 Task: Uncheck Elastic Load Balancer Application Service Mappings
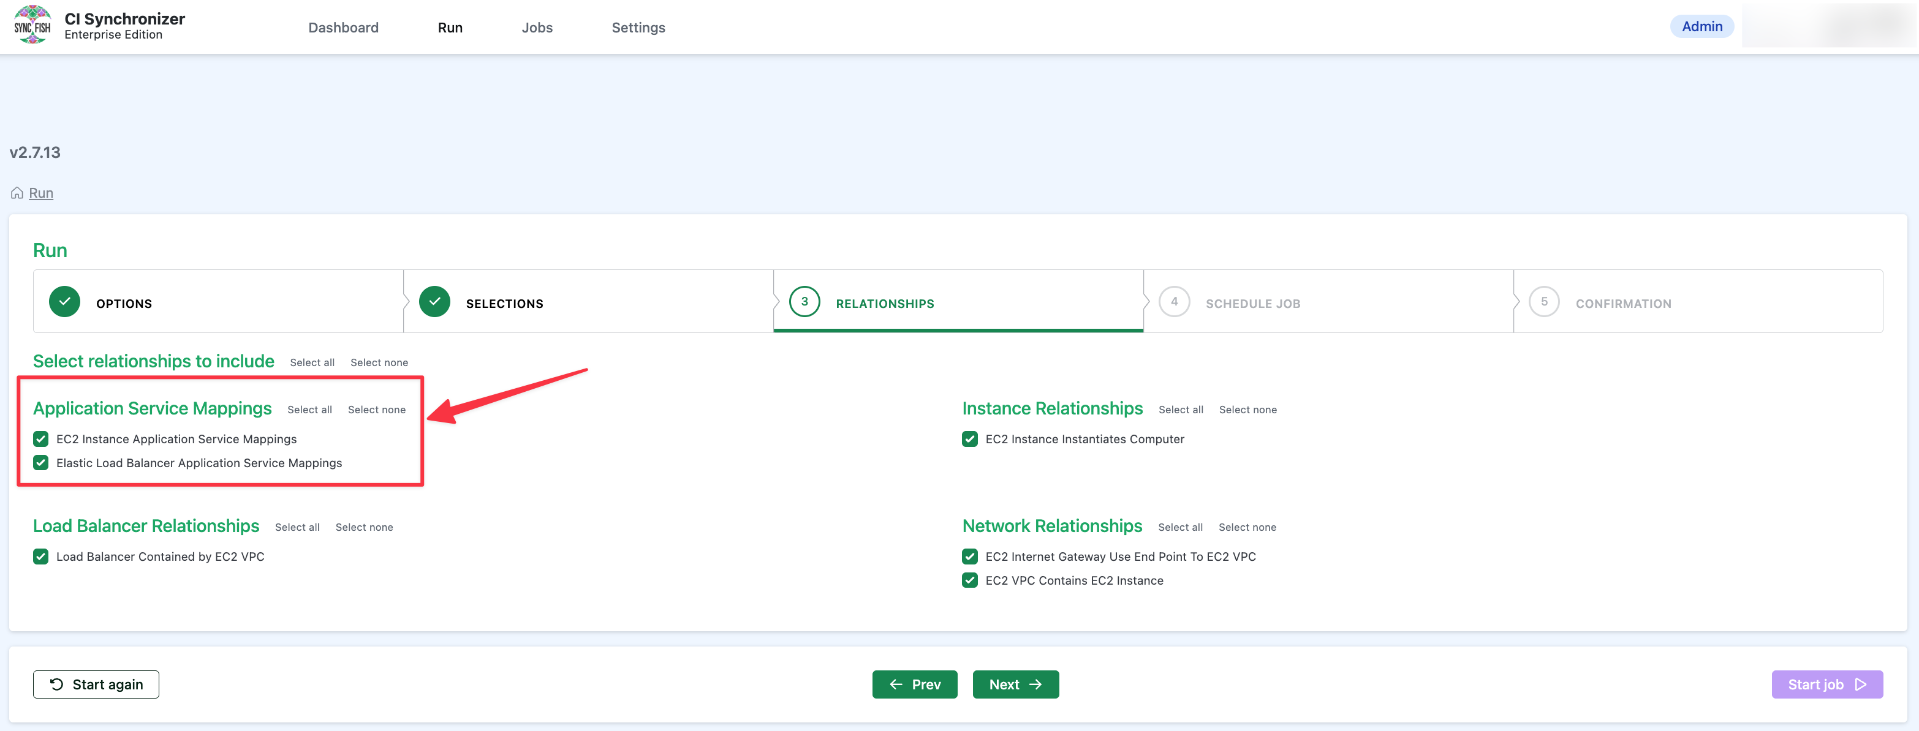(41, 463)
